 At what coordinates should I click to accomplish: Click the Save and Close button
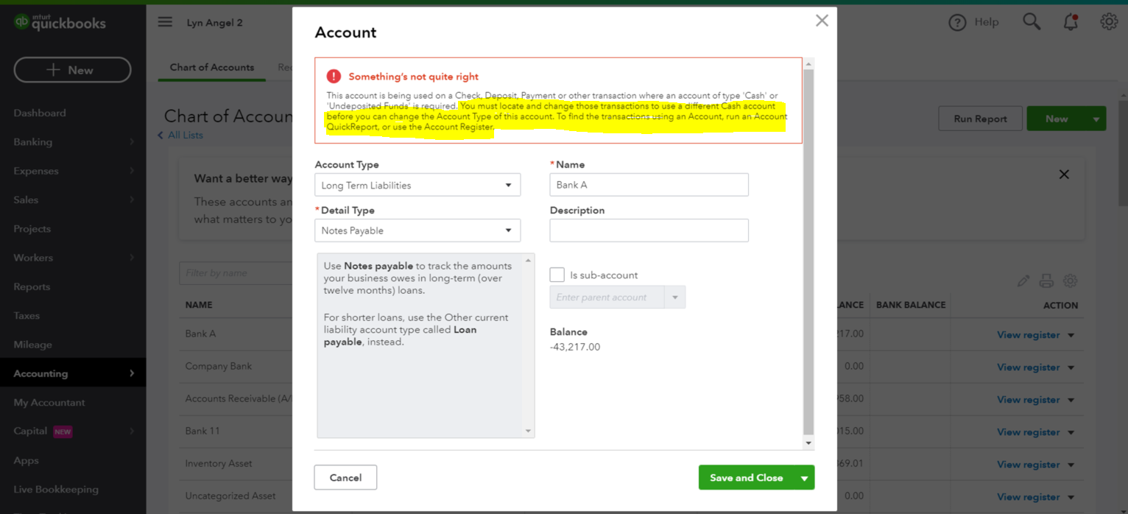coord(746,478)
